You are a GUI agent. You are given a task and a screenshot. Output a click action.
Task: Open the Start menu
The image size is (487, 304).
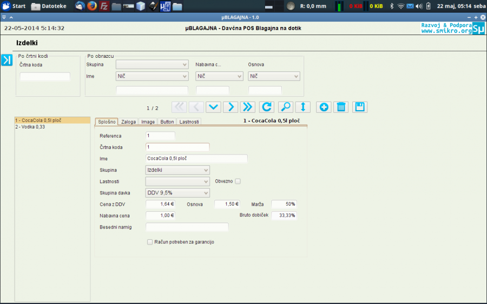14,6
